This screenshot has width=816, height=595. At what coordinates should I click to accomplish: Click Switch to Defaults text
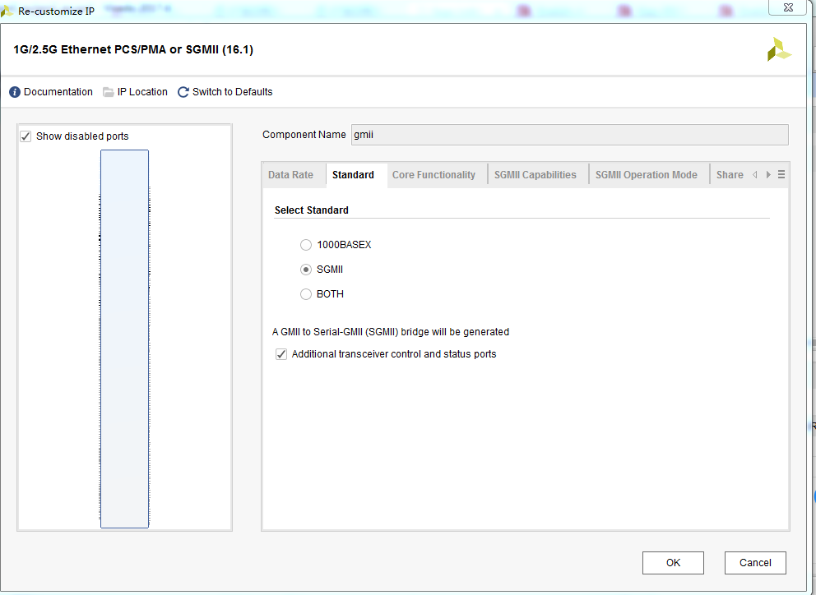coord(232,92)
